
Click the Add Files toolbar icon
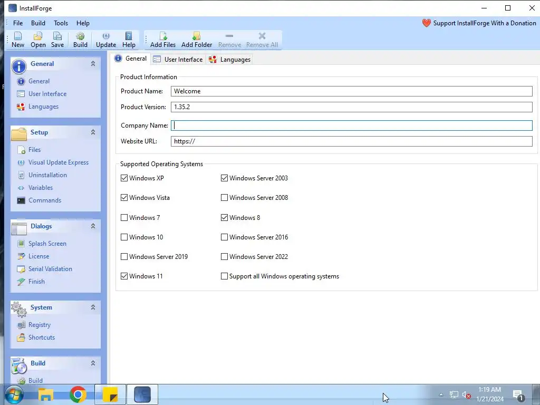point(163,40)
